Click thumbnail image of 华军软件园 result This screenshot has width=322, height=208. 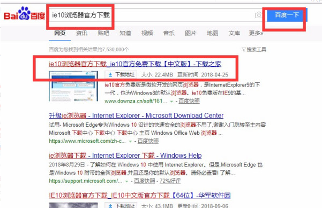[73, 205]
